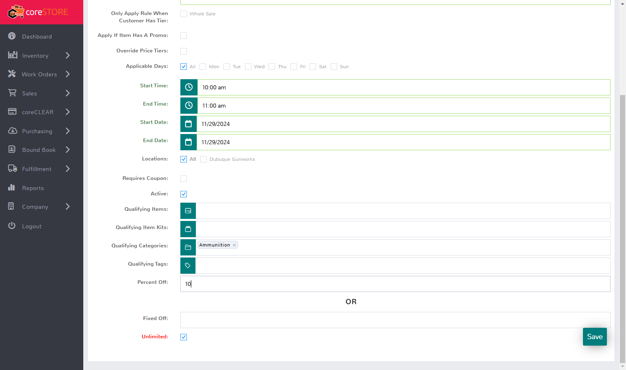Click the Inventory sidebar icon

(13, 55)
